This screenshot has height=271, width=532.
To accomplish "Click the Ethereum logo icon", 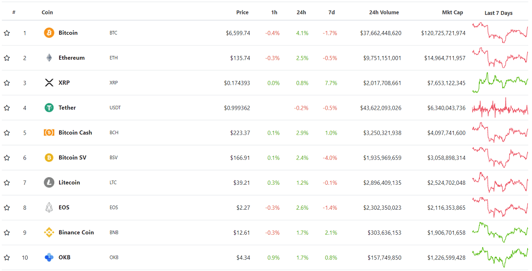I will click(49, 58).
